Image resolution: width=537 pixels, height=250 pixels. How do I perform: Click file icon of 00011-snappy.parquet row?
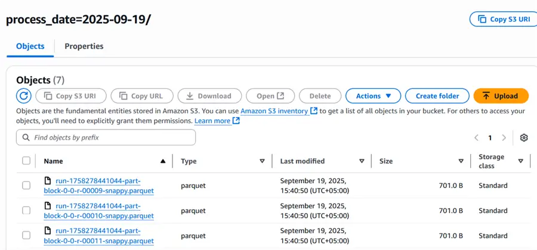pyautogui.click(x=48, y=231)
